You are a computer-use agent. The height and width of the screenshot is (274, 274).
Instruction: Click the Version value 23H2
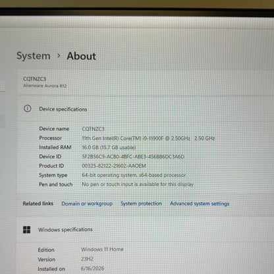coord(87,259)
